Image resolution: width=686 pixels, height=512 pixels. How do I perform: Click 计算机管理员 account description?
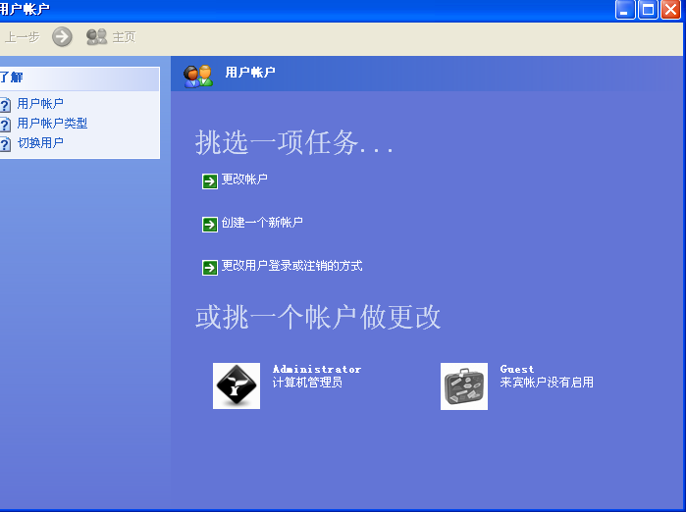[307, 383]
